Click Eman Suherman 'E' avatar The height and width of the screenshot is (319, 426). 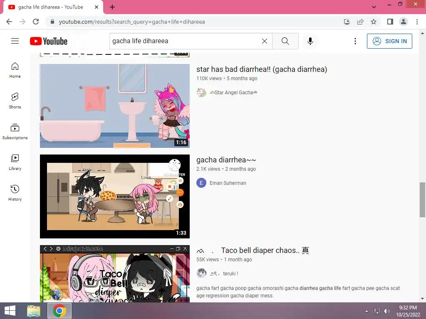(x=201, y=183)
